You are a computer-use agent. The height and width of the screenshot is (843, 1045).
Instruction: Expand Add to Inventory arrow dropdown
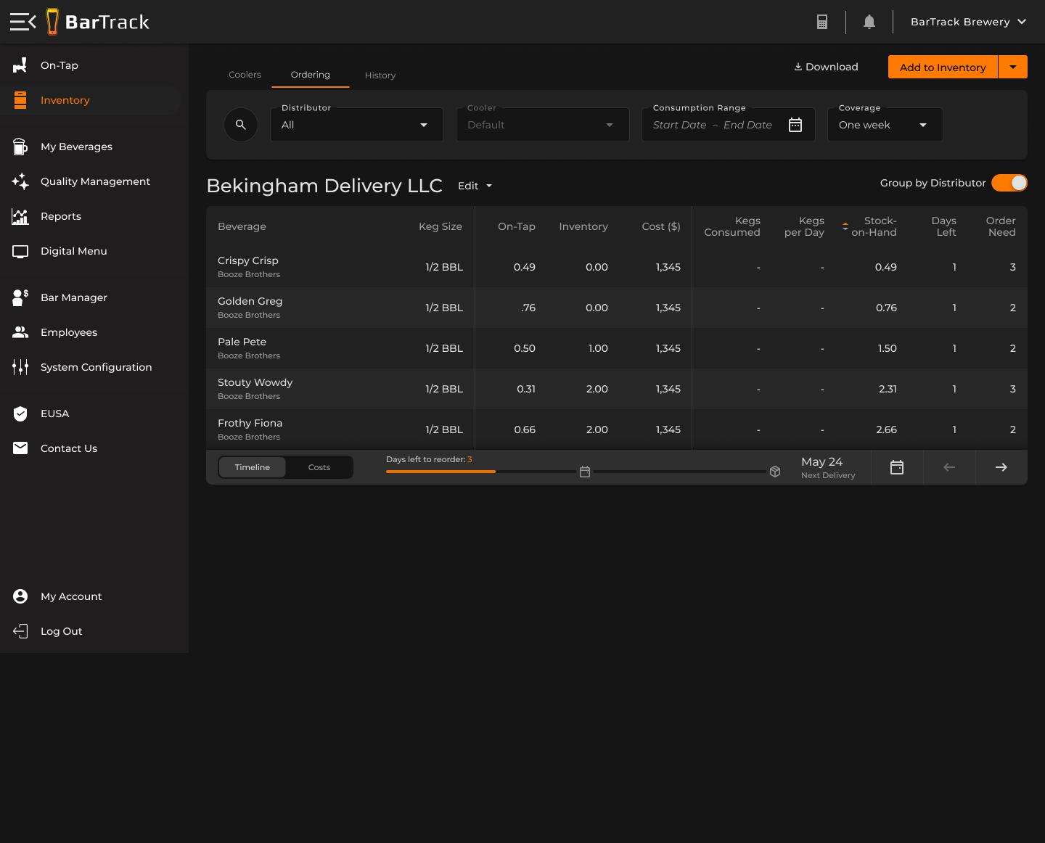1013,67
